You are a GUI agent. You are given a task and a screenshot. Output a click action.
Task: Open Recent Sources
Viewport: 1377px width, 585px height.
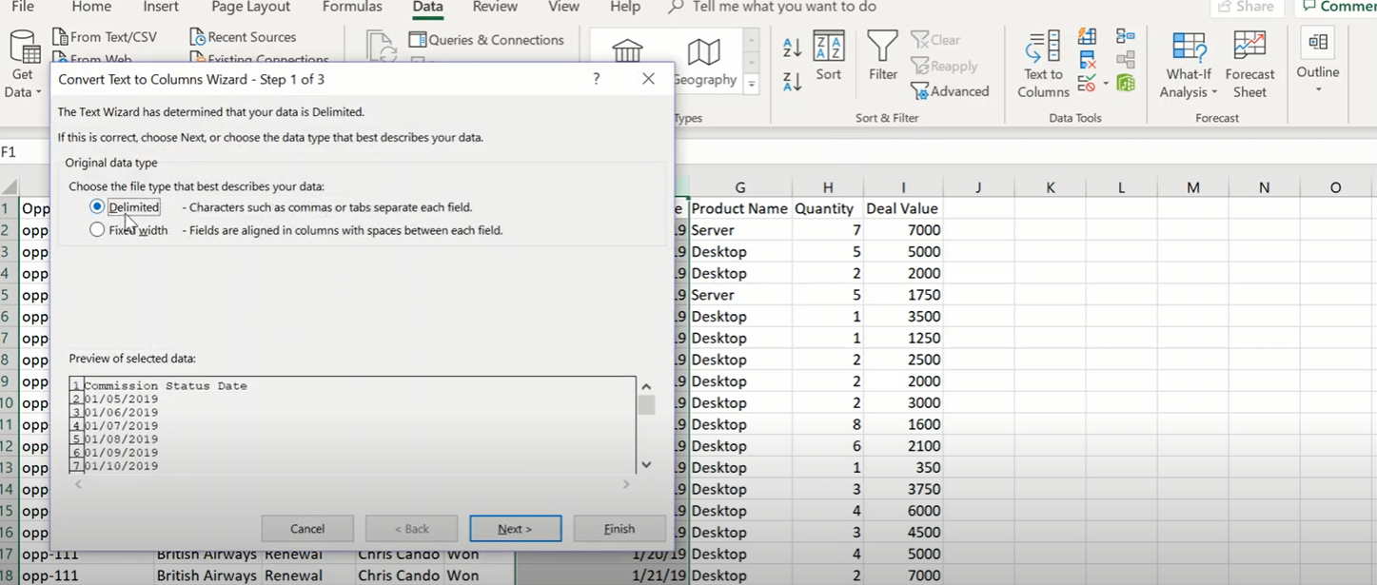click(x=243, y=37)
